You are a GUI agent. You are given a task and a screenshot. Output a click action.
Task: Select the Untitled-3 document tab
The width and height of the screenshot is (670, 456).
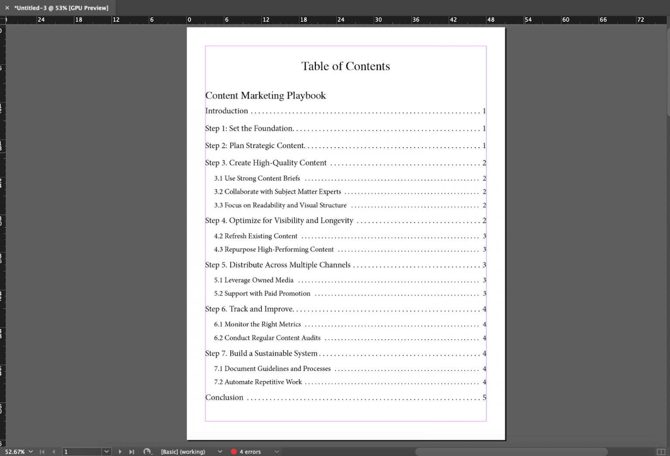pyautogui.click(x=61, y=8)
